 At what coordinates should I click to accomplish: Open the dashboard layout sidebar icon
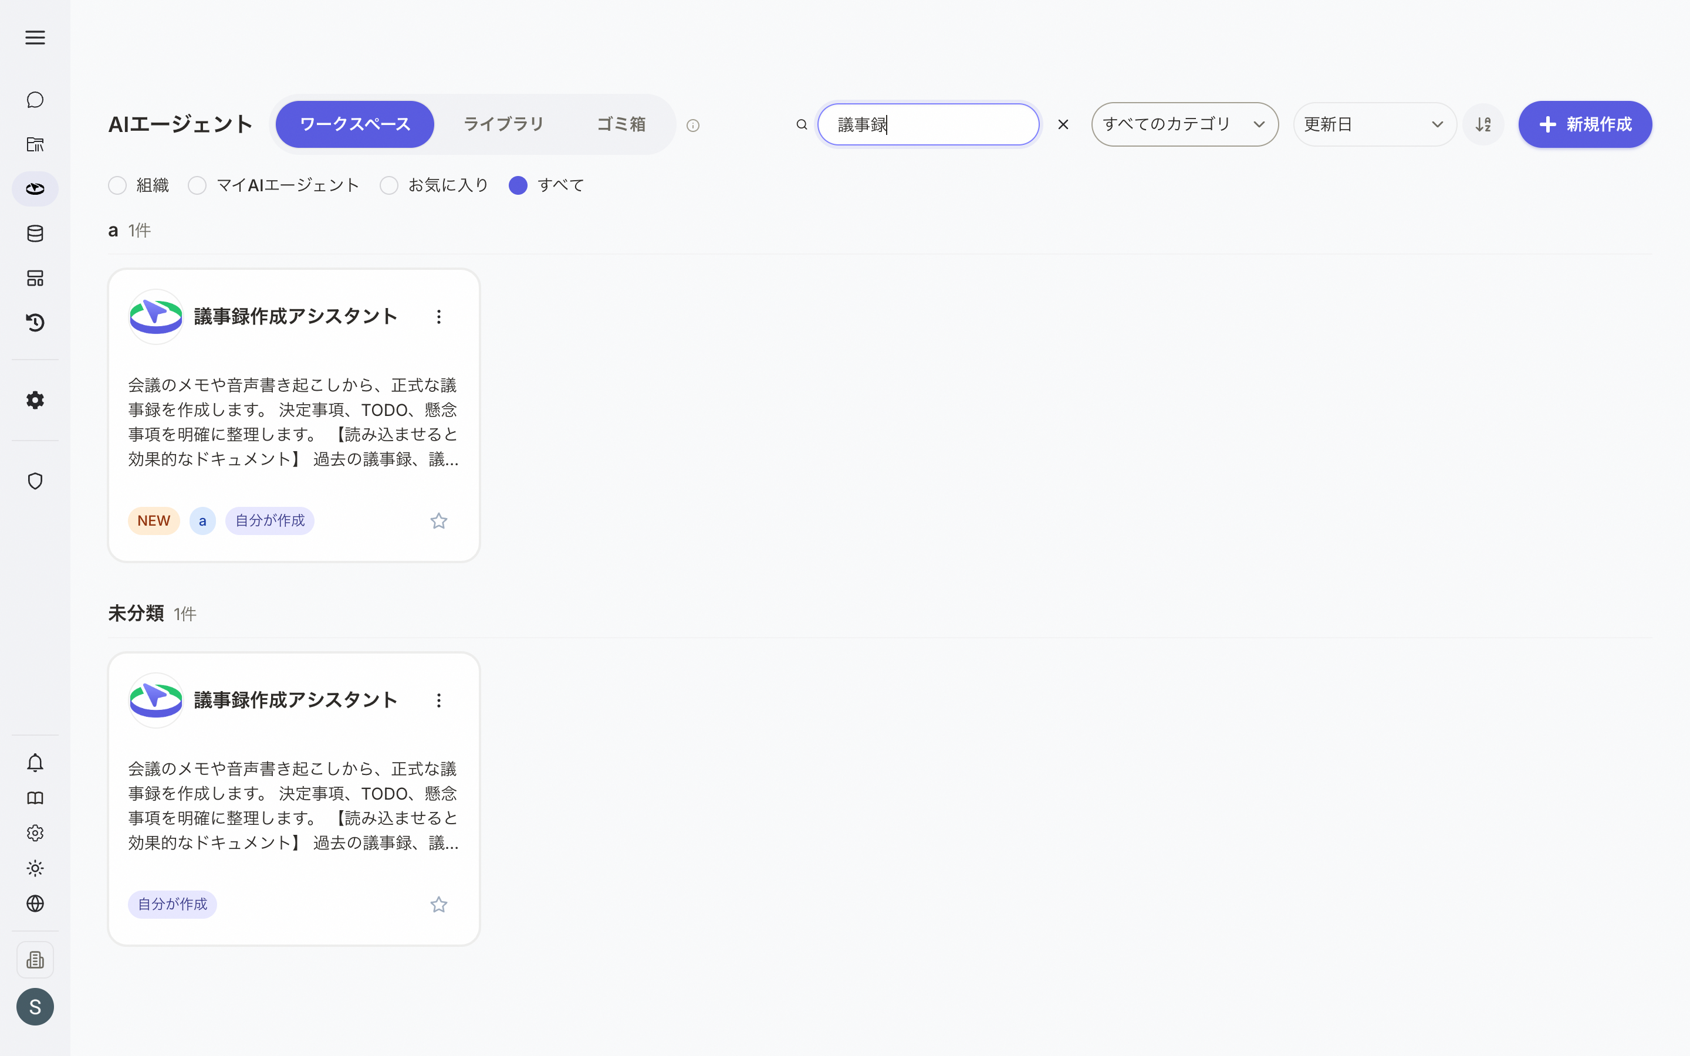[35, 278]
